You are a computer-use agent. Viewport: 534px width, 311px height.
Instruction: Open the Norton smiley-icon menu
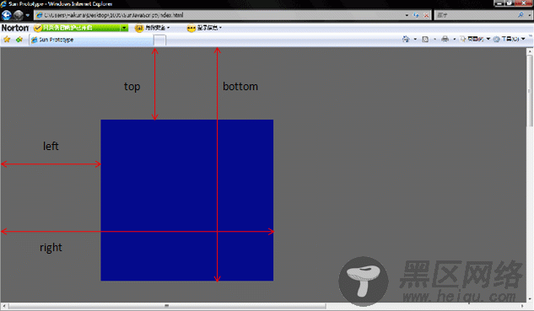(204, 28)
